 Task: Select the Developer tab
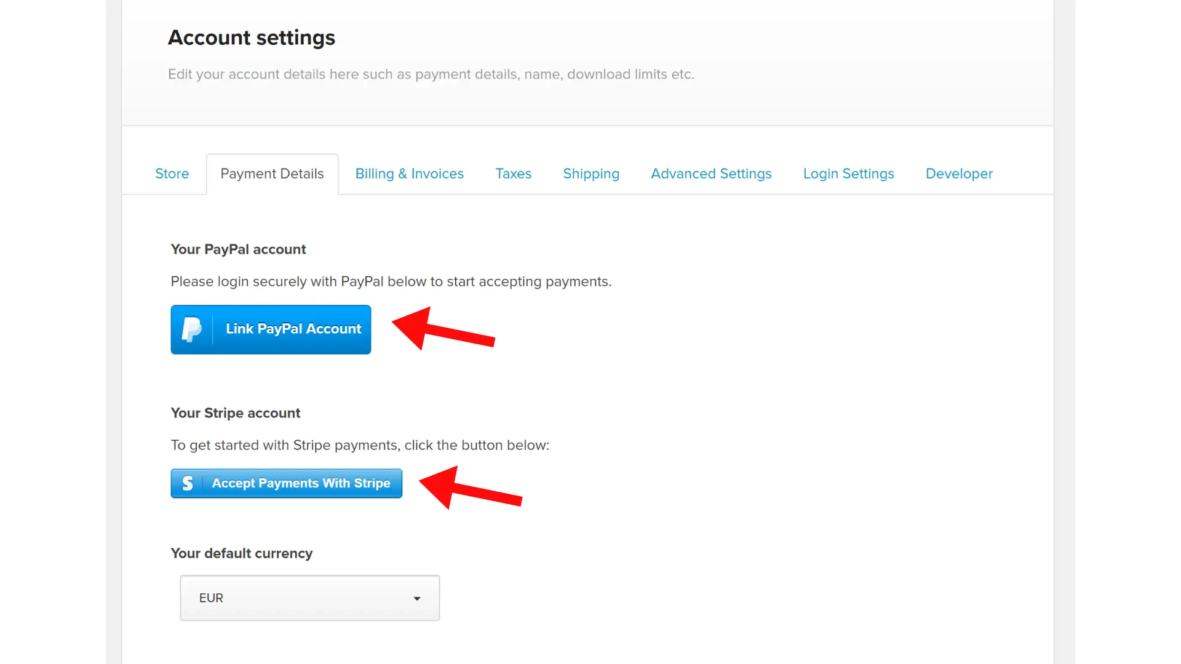pos(959,174)
